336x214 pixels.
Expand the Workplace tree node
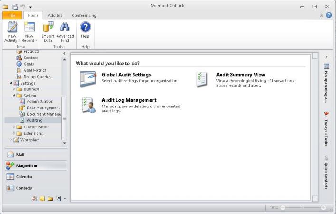click(10, 140)
